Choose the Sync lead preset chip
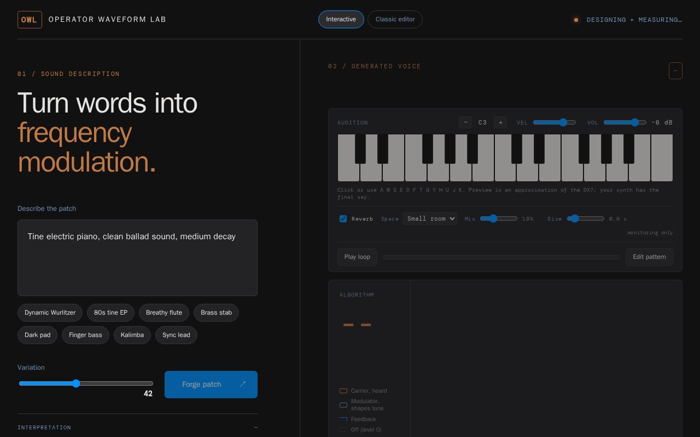The image size is (700, 437). coord(176,335)
